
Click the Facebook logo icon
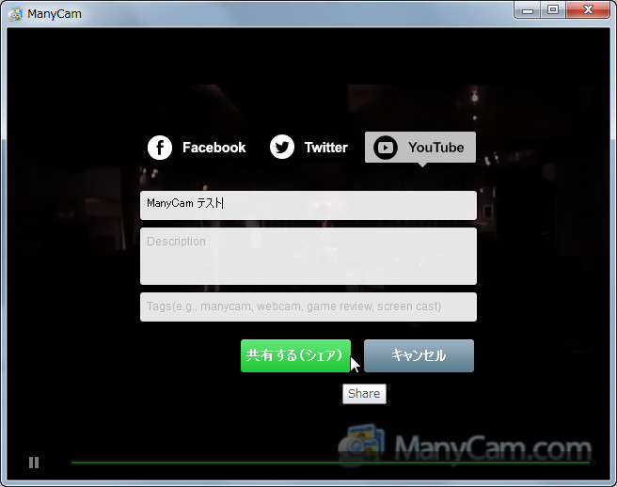(x=159, y=148)
